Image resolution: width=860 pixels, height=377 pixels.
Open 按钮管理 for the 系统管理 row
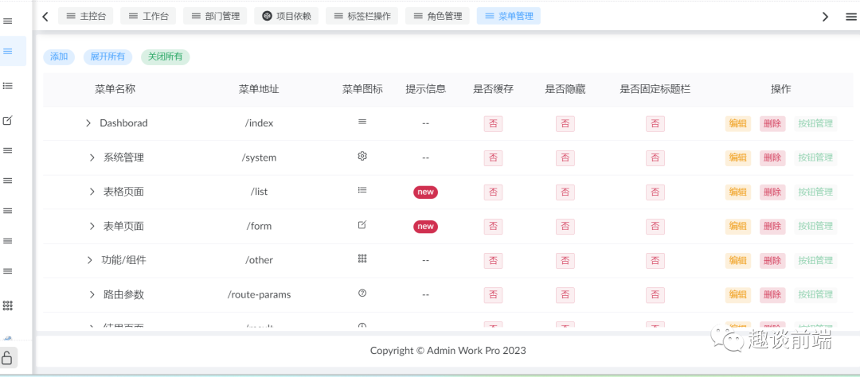point(815,157)
